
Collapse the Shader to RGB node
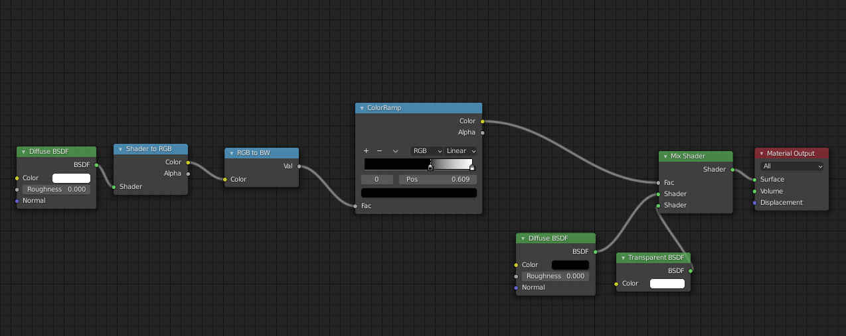[x=121, y=149]
